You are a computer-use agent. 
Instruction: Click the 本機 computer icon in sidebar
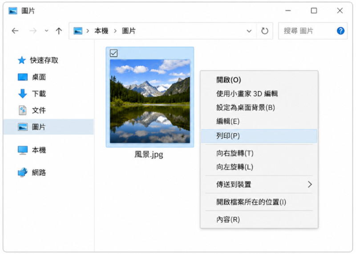[23, 150]
